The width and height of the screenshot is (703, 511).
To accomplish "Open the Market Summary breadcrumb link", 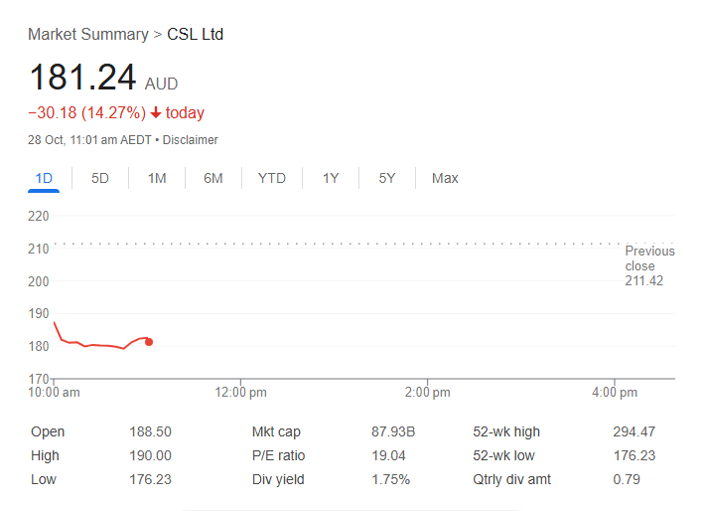I will coord(87,35).
